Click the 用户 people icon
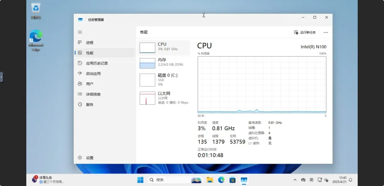Screen dimensions: 384x186 80,83
